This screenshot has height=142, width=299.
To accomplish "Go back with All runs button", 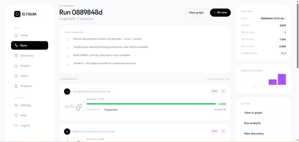I will 220,13.
